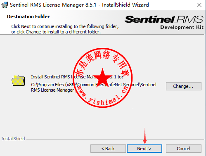
Task: Abort the installation with Cancel
Action: click(x=184, y=149)
